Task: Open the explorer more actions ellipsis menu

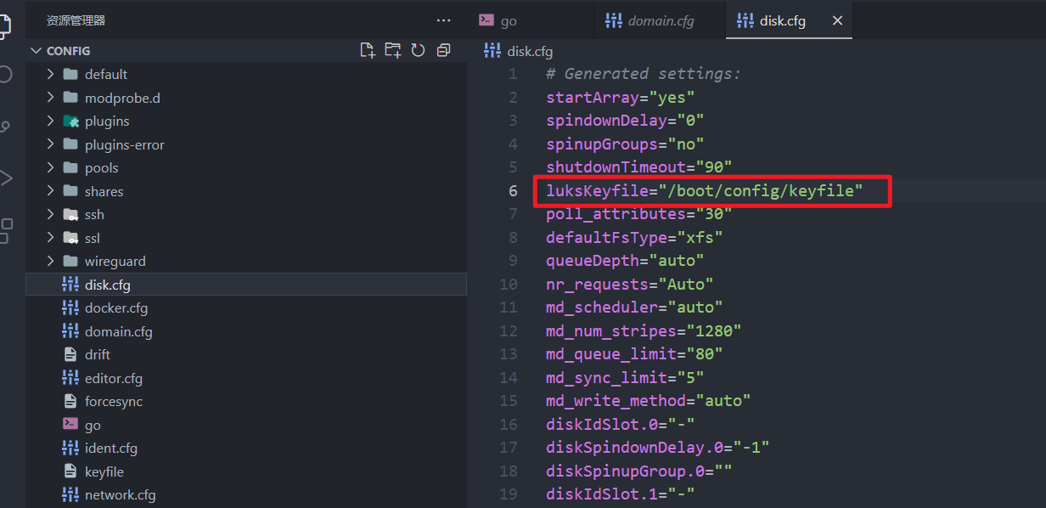Action: (443, 20)
